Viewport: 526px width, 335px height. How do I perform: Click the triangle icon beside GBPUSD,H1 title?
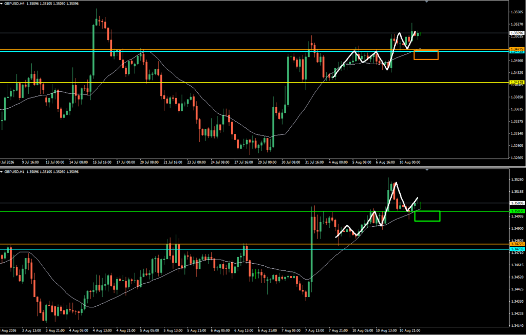click(x=2, y=172)
